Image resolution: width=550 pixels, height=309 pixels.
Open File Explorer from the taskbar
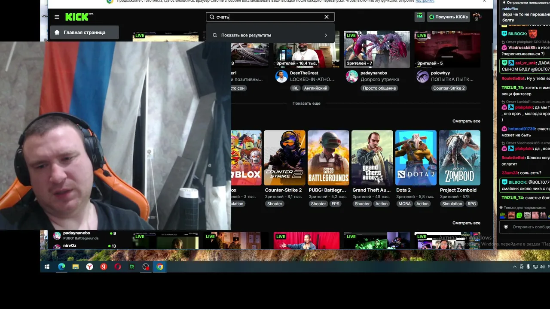pyautogui.click(x=76, y=267)
